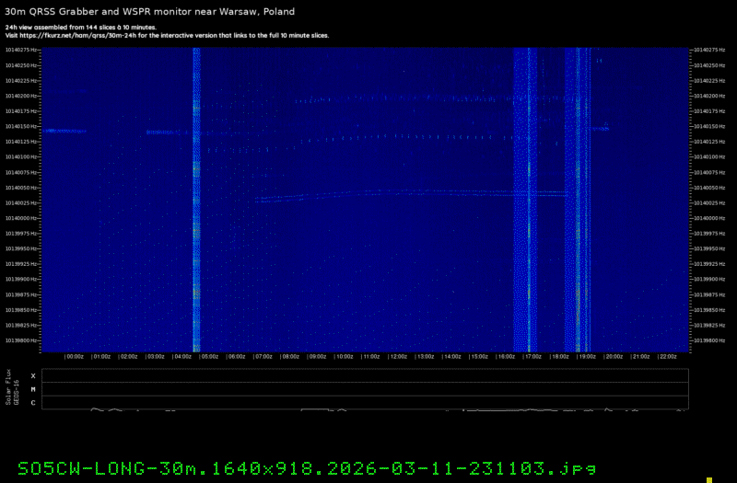Click the 'Solar Flux GEOS-16' vertical label
This screenshot has width=737, height=483.
pyautogui.click(x=10, y=388)
